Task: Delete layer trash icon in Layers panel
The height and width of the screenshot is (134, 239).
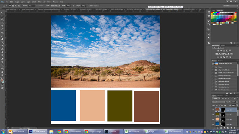Action: [x=235, y=128]
